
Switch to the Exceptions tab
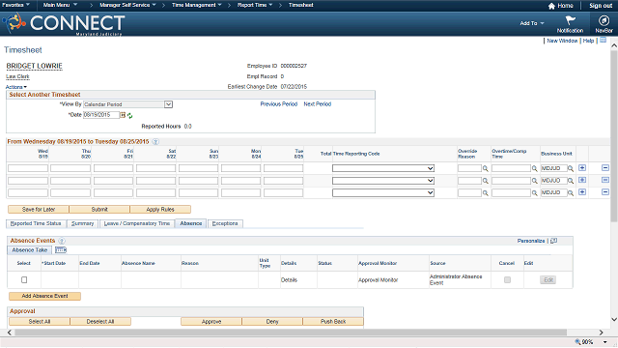click(x=225, y=223)
